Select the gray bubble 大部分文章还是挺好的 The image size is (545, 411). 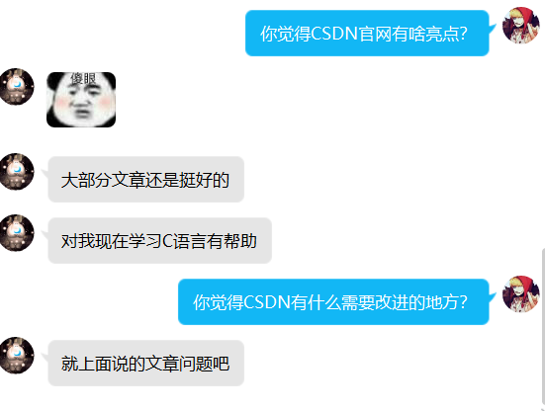pos(146,179)
